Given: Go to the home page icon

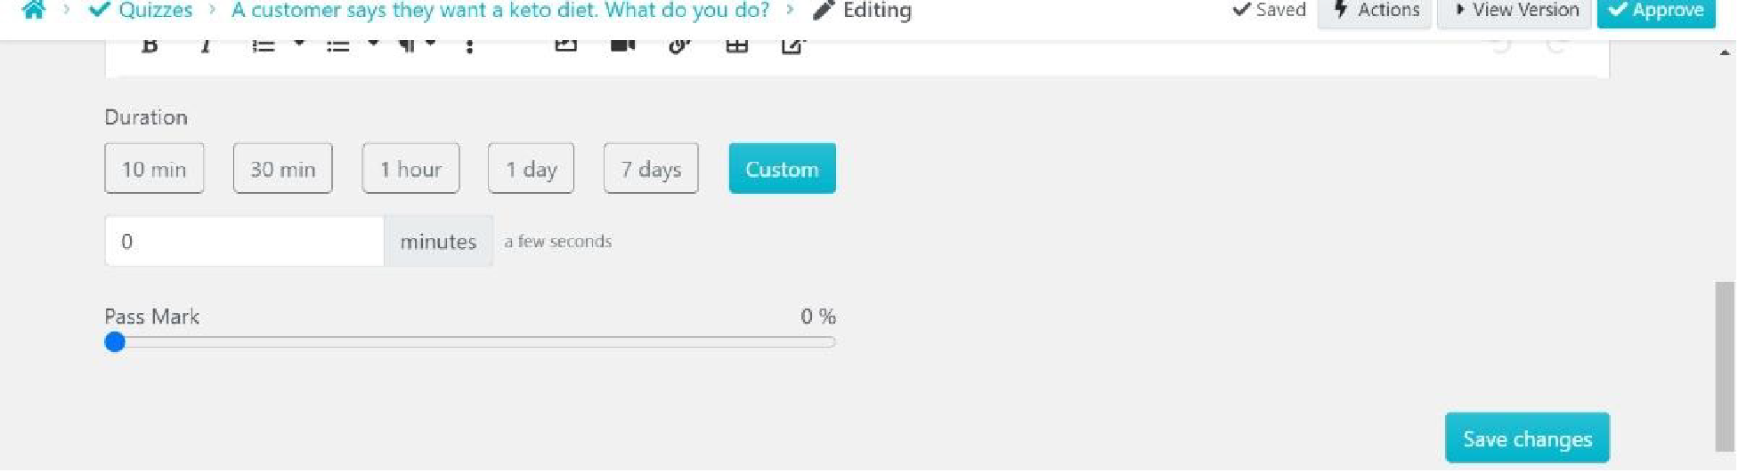Looking at the screenshot, I should coord(34,10).
